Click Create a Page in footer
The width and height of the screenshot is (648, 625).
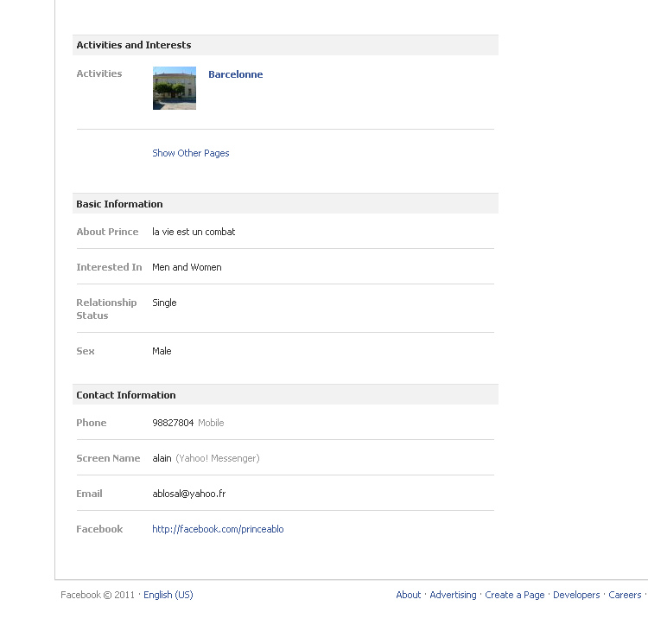[515, 596]
